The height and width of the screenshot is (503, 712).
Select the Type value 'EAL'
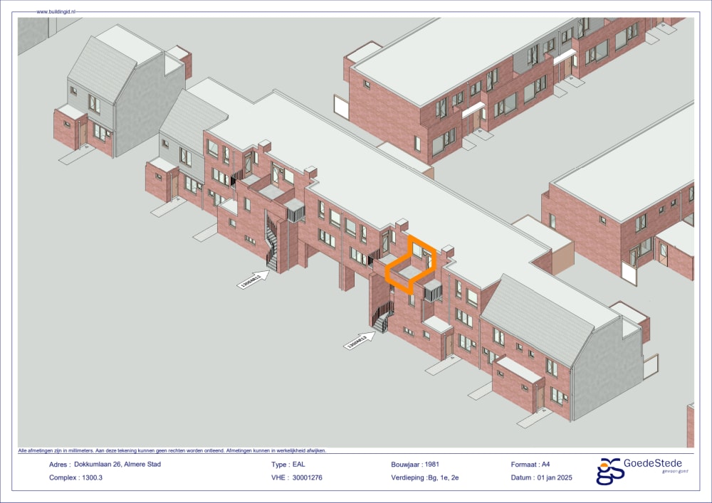coord(299,464)
